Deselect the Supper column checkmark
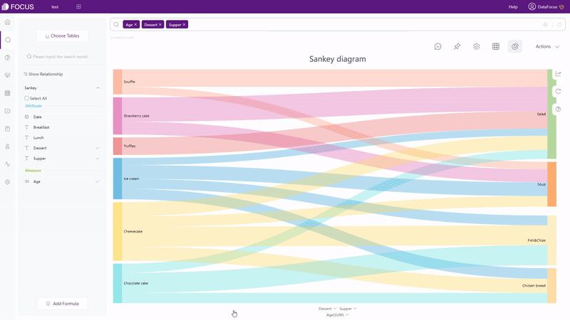 (x=98, y=159)
